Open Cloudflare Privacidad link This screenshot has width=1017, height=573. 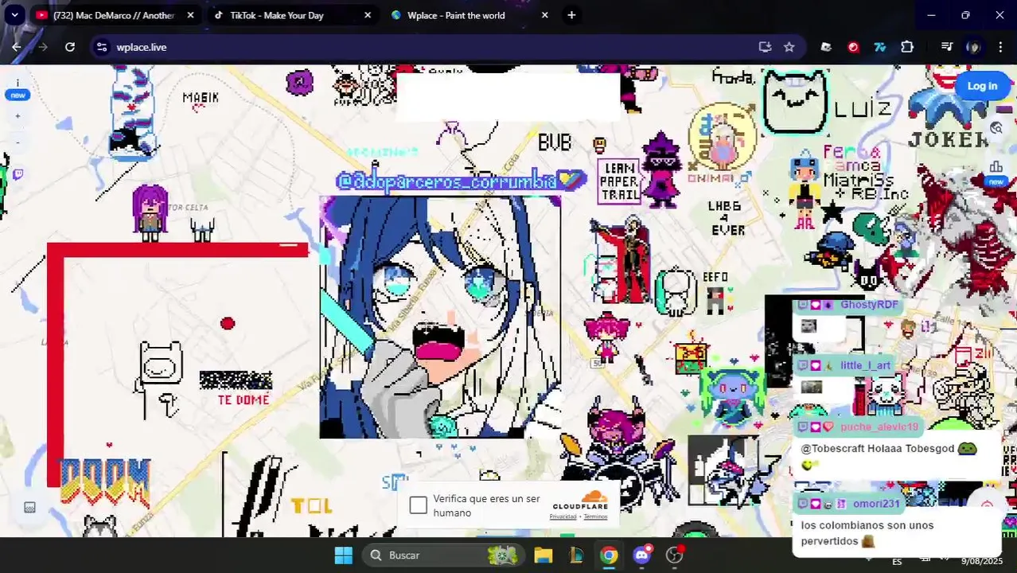[x=563, y=516]
